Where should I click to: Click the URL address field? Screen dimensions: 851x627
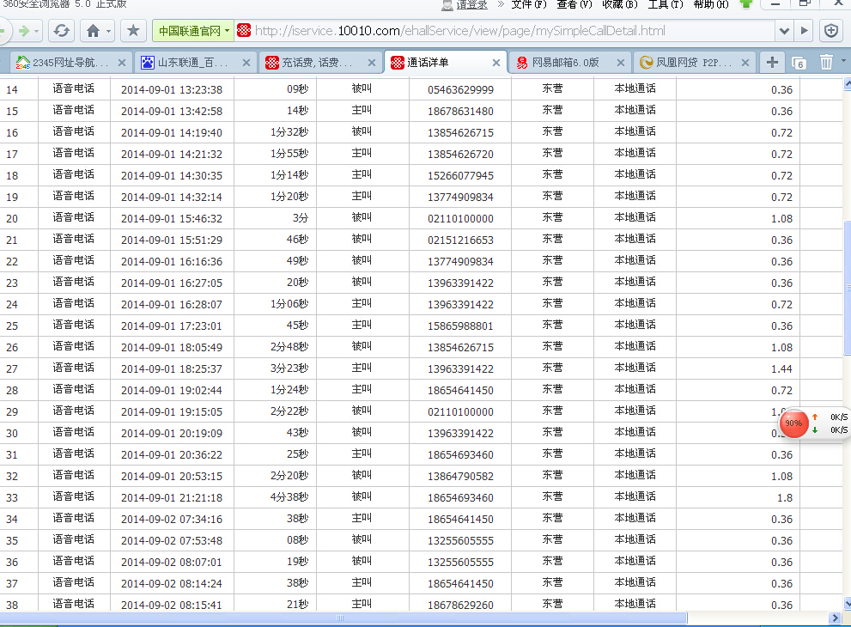pyautogui.click(x=507, y=31)
